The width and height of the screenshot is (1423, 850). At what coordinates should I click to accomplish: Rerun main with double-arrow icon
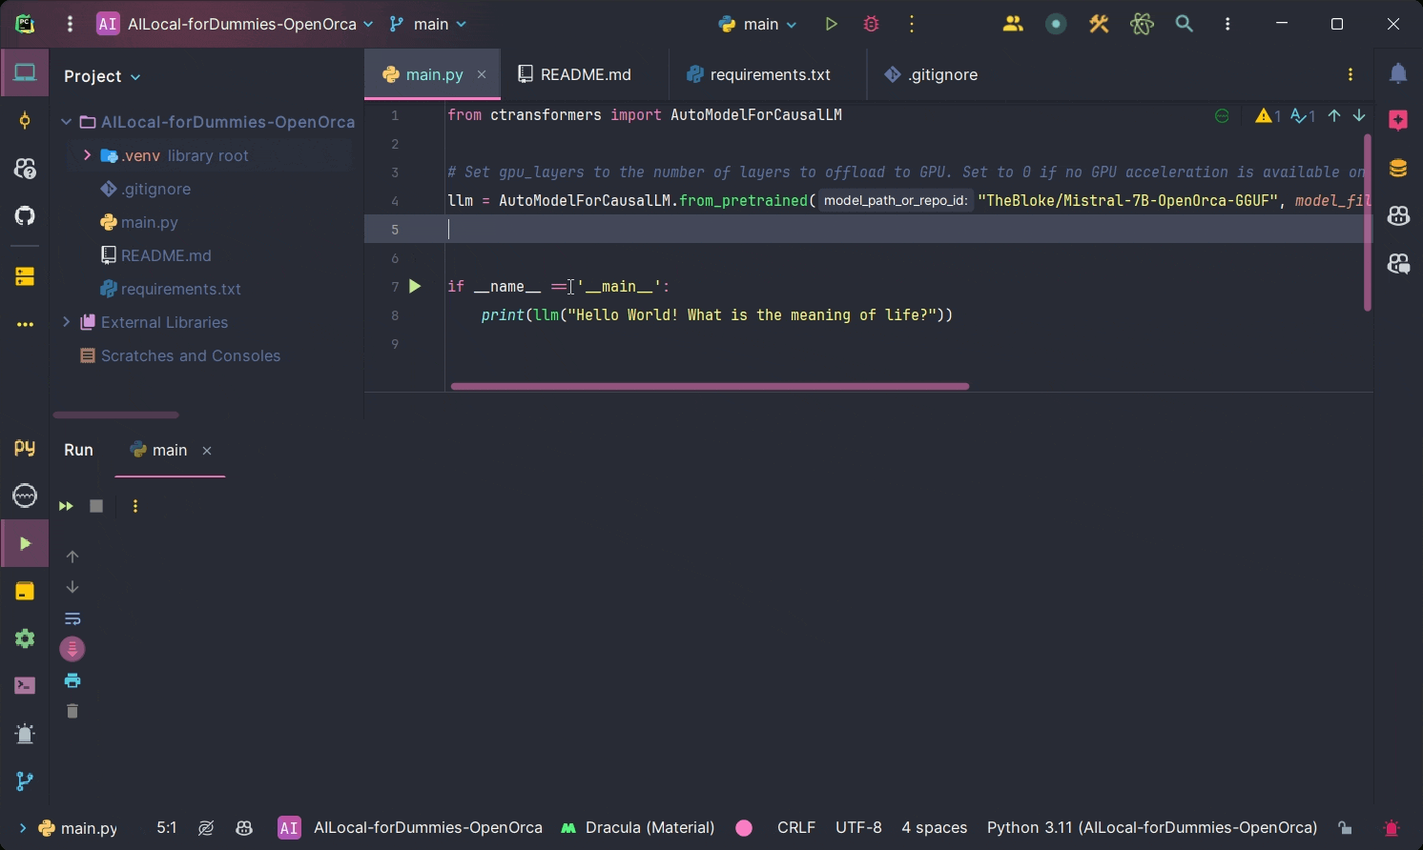pyautogui.click(x=66, y=506)
